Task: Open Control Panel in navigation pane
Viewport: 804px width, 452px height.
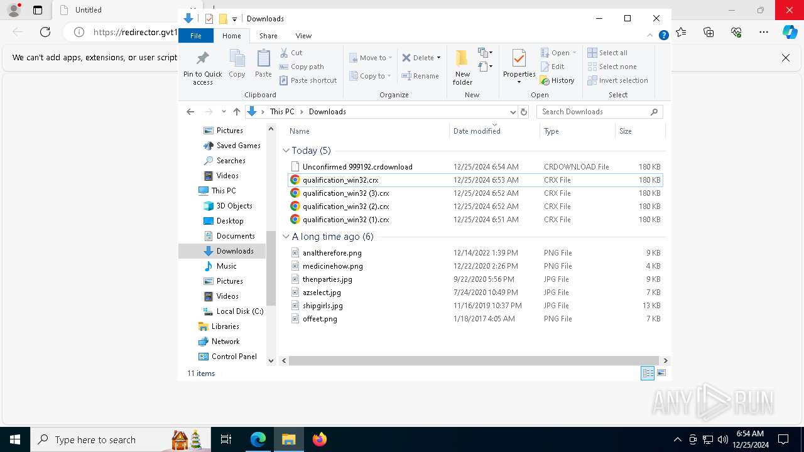Action: coord(234,357)
